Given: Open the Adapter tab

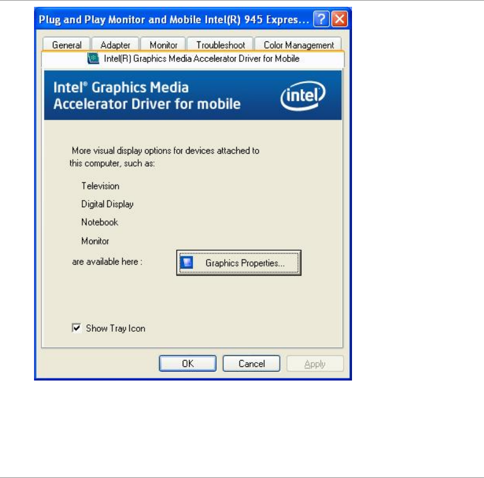Looking at the screenshot, I should coord(115,45).
